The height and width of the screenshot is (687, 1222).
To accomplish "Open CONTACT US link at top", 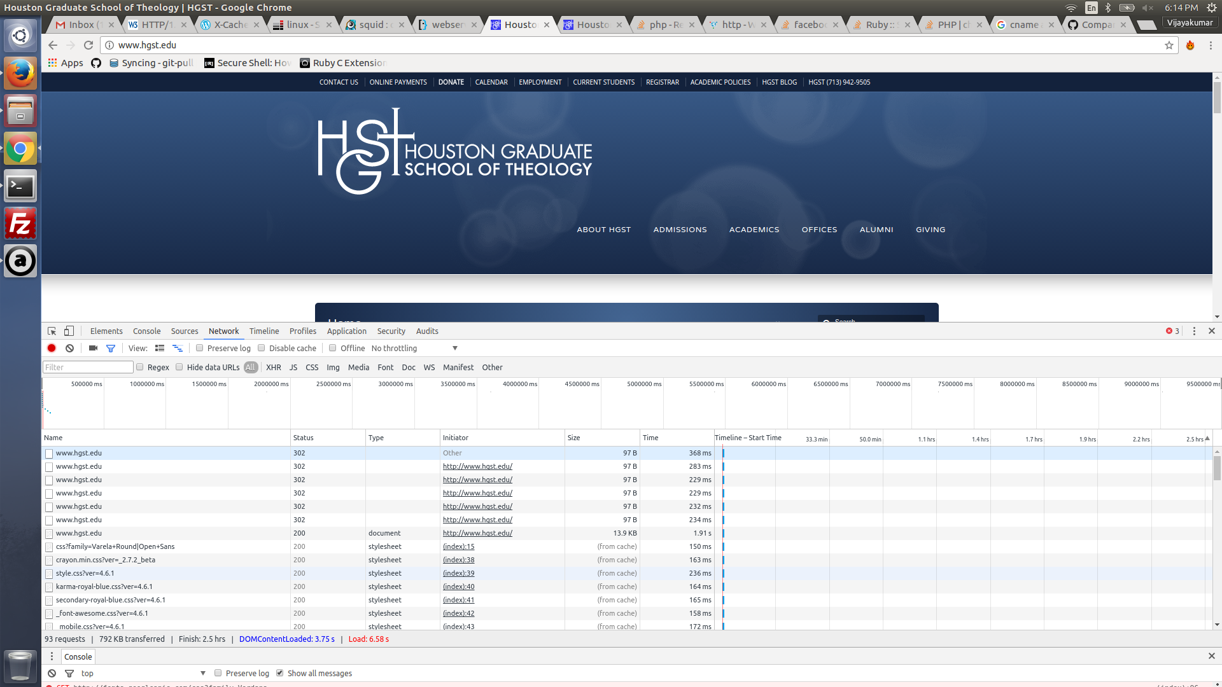I will 339,82.
